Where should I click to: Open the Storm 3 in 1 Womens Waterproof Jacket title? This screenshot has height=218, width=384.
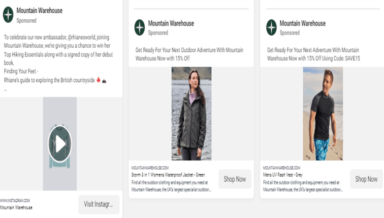tap(168, 175)
